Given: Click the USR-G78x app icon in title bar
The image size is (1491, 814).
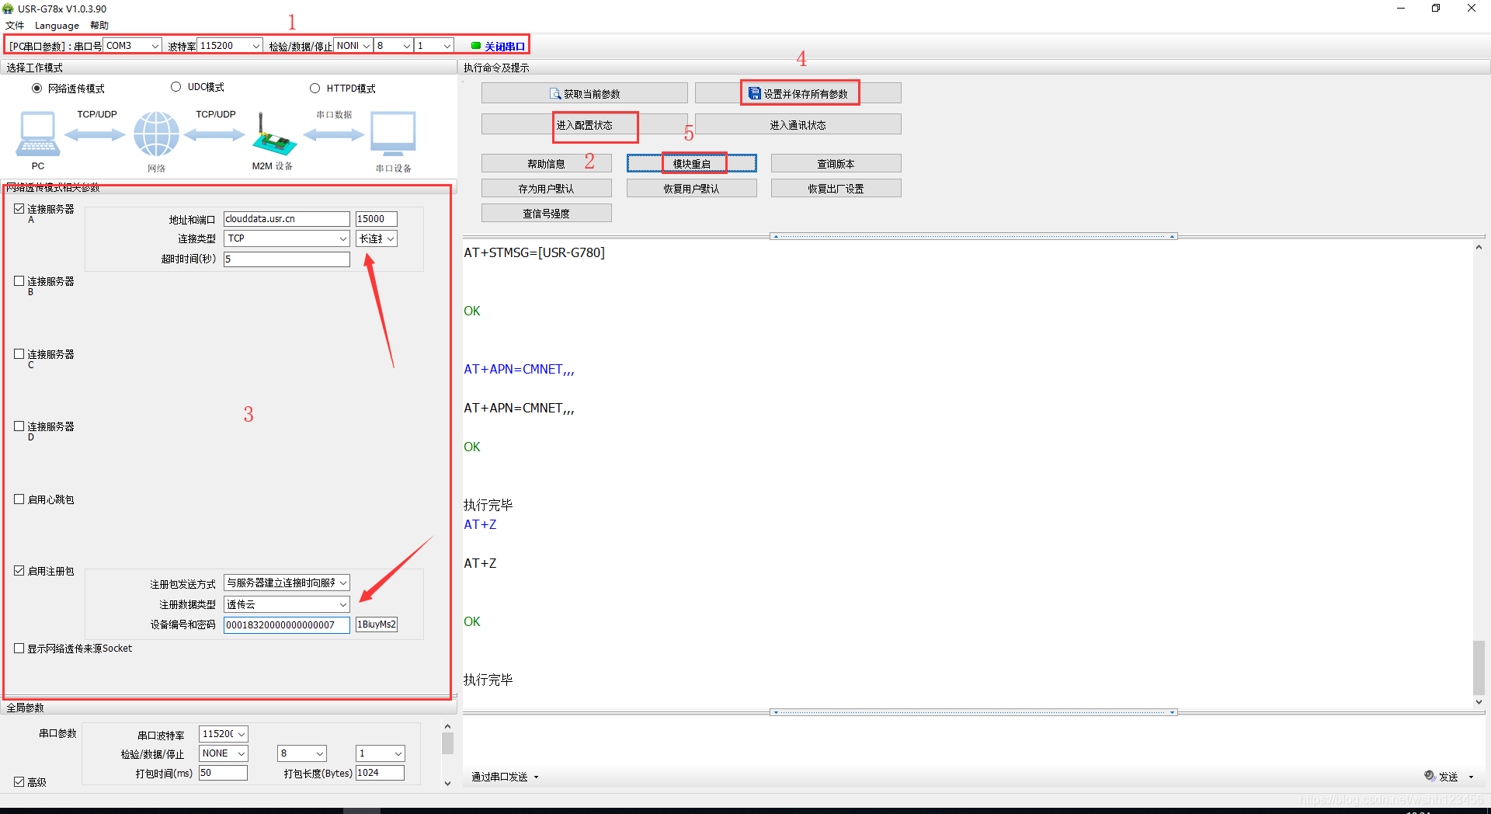Looking at the screenshot, I should [x=9, y=9].
